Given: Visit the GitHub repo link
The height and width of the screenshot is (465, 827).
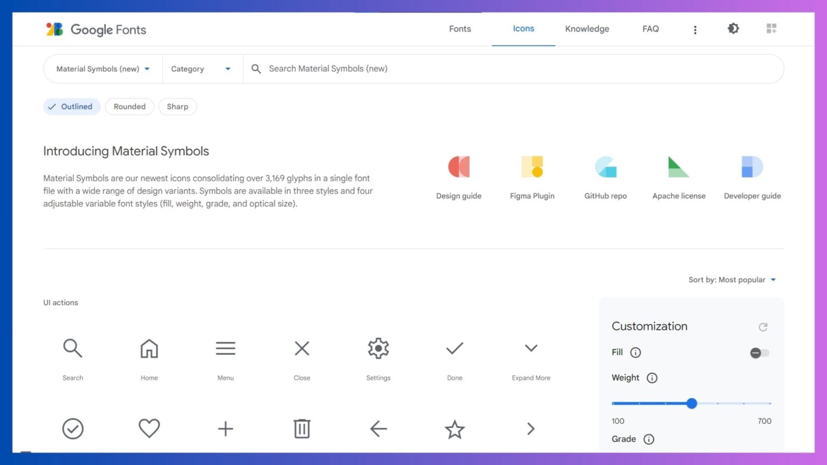Looking at the screenshot, I should (605, 167).
